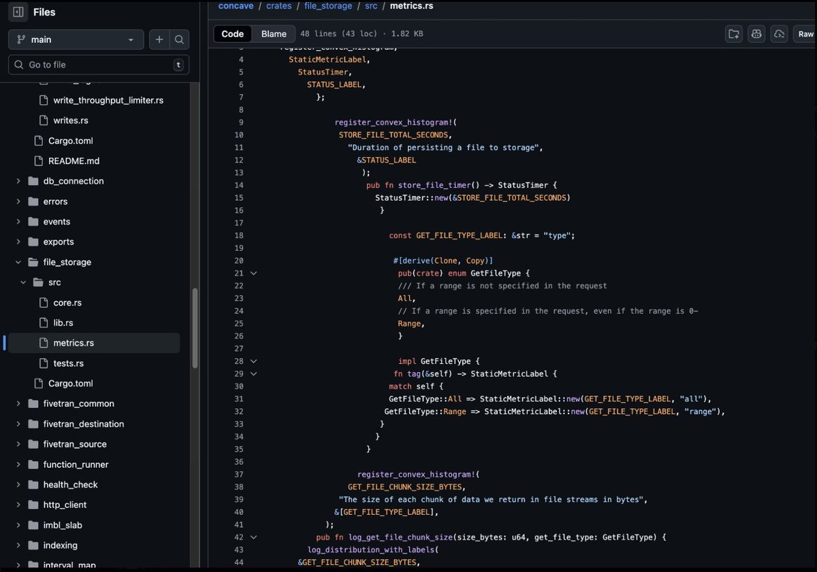This screenshot has height=572, width=817.
Task: Click the health_check folder icon
Action: pyautogui.click(x=33, y=484)
